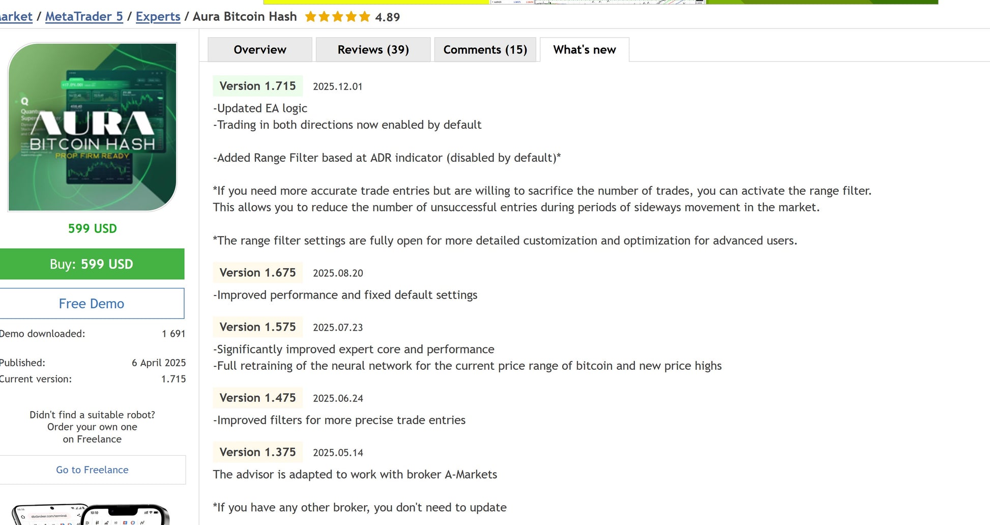Click the five-star rating icons

(x=337, y=17)
